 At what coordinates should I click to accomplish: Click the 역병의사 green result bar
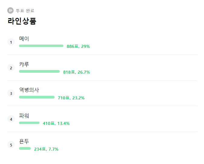(x=37, y=97)
